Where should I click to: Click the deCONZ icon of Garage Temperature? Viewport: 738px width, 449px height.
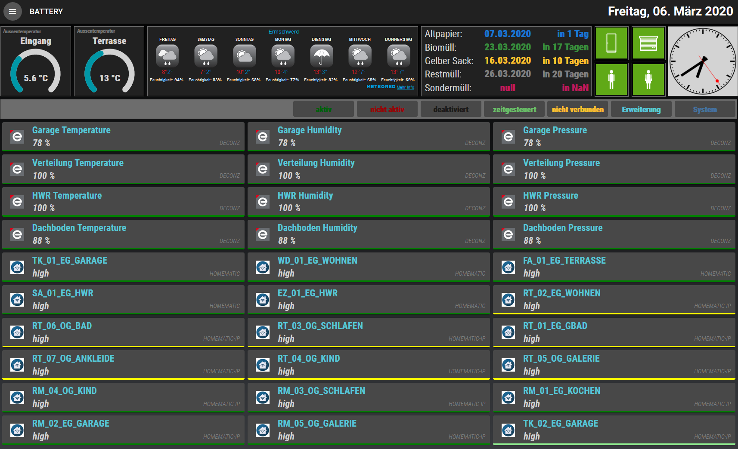pyautogui.click(x=17, y=137)
